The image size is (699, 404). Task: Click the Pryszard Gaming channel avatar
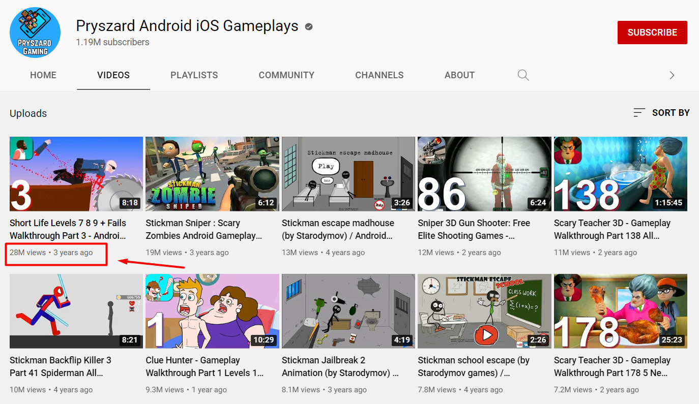pos(35,33)
